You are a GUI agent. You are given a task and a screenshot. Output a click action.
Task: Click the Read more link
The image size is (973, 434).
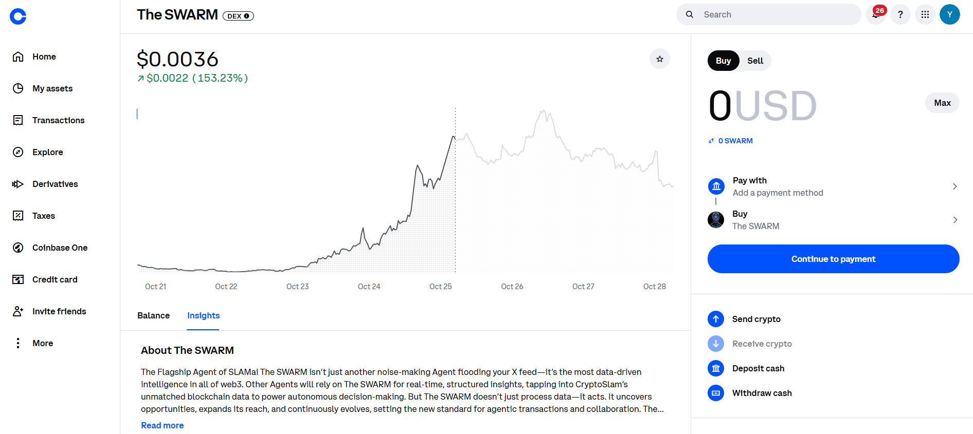[162, 425]
